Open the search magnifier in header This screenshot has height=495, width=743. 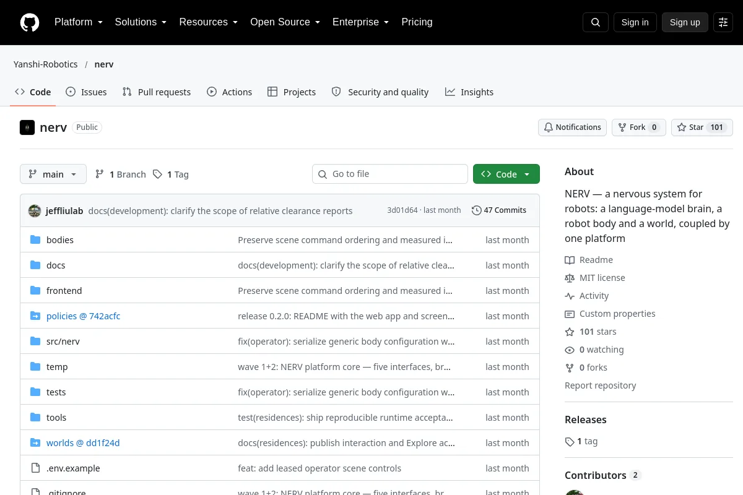[596, 22]
